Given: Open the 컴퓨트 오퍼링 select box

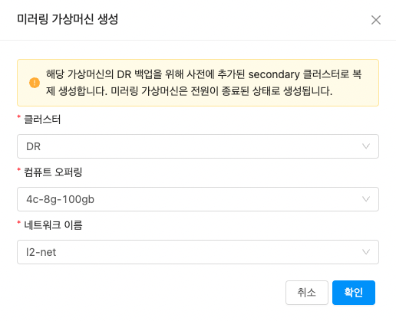Looking at the screenshot, I should point(198,199).
